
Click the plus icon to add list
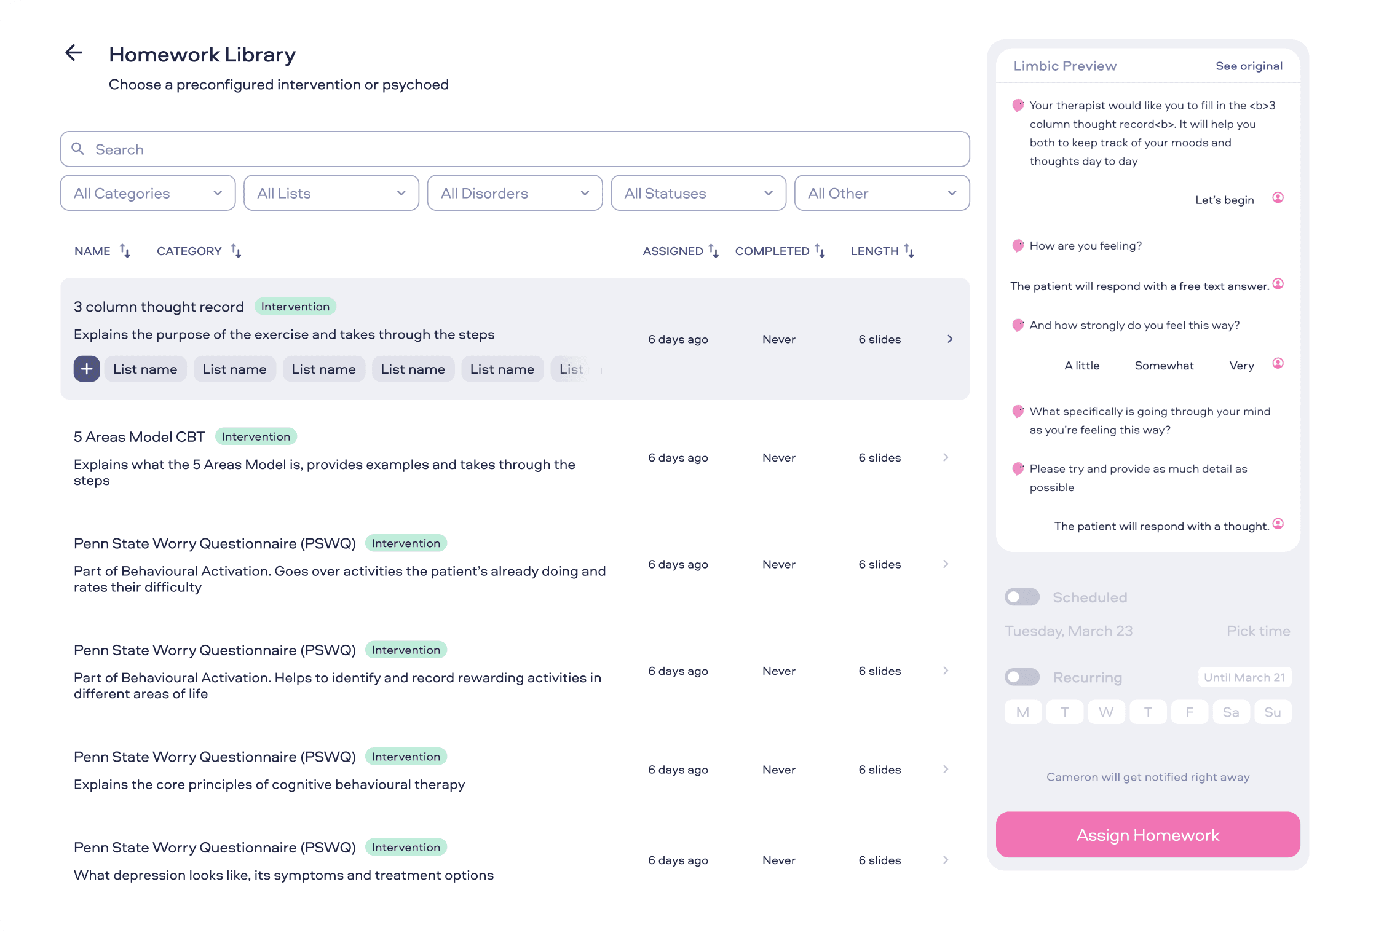coord(87,369)
